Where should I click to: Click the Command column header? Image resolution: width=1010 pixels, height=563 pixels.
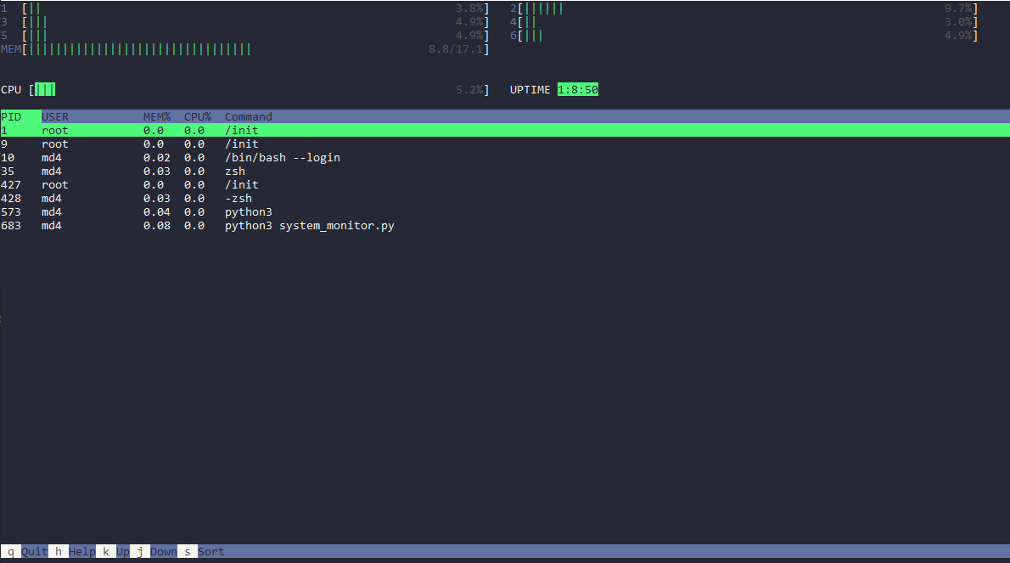click(249, 116)
